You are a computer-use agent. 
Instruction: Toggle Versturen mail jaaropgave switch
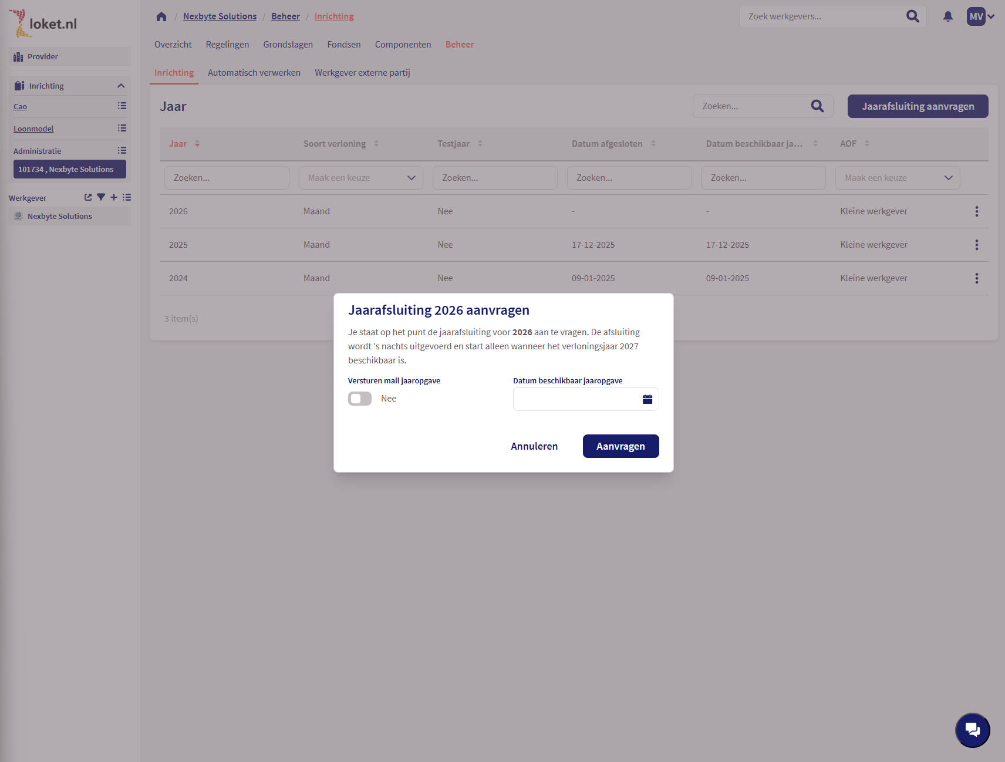360,399
